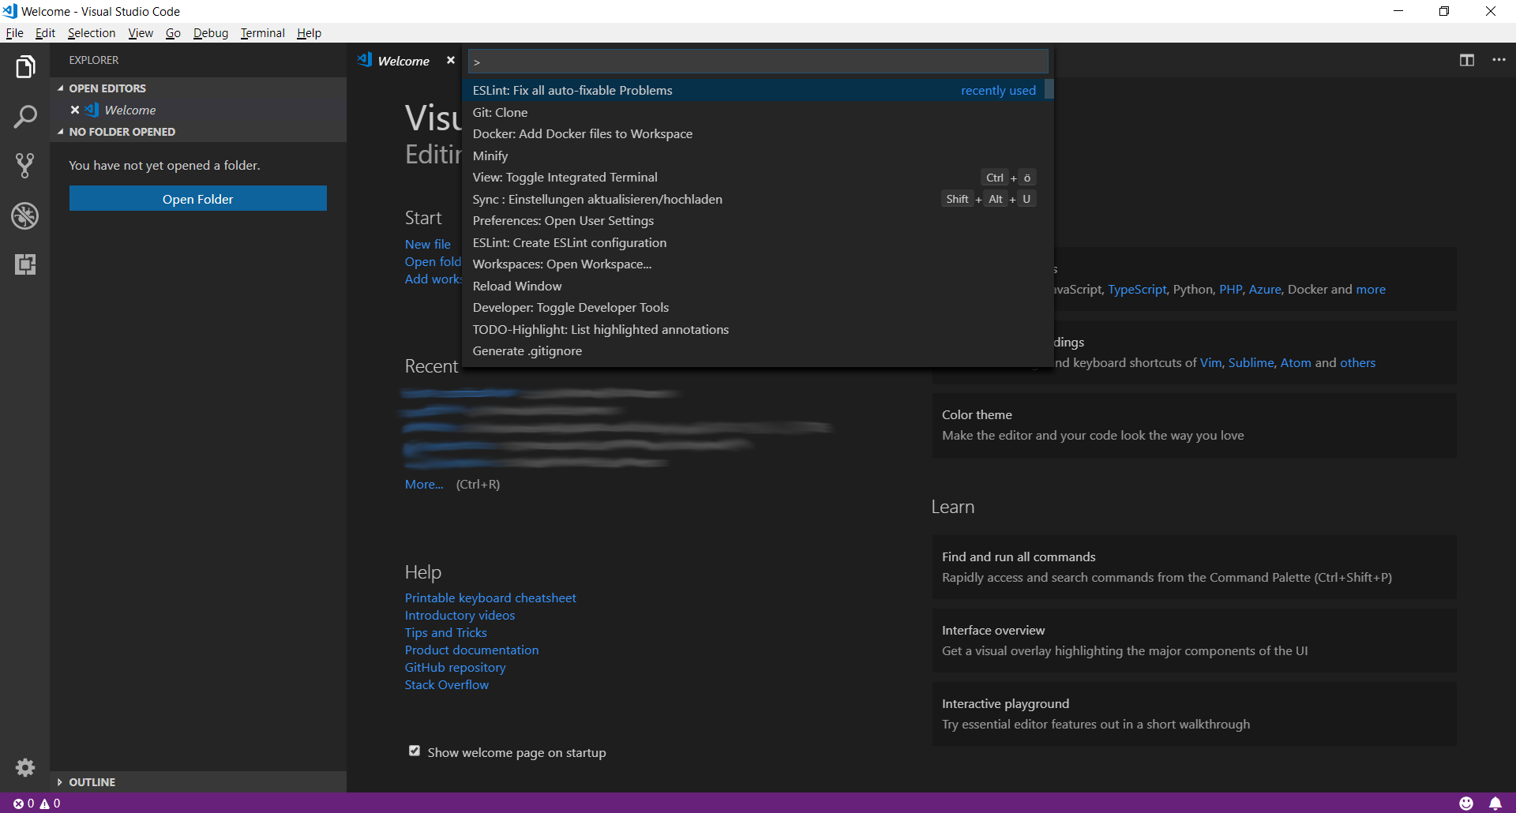This screenshot has width=1516, height=813.
Task: Click the errors count in status bar
Action: (x=24, y=804)
